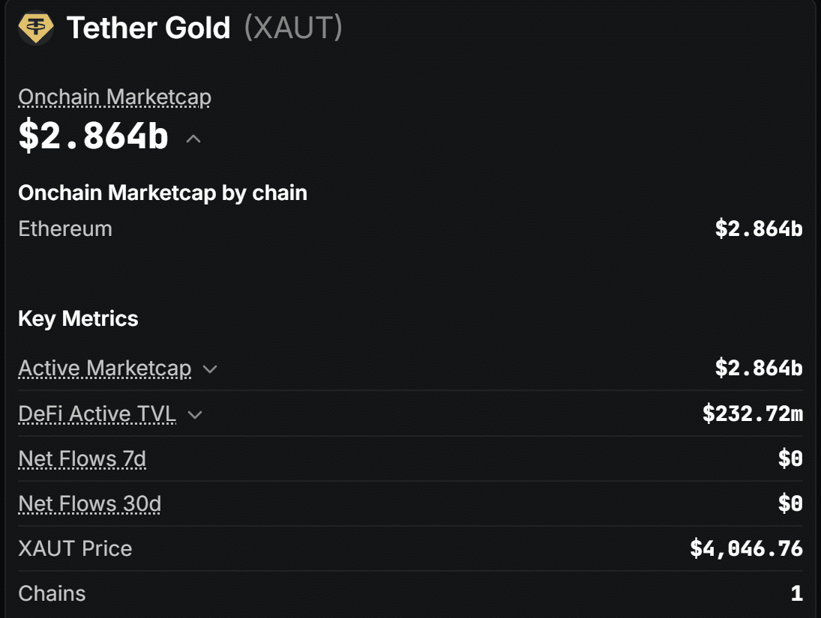
Task: Click the Ethereum $2.864b value
Action: pos(759,229)
